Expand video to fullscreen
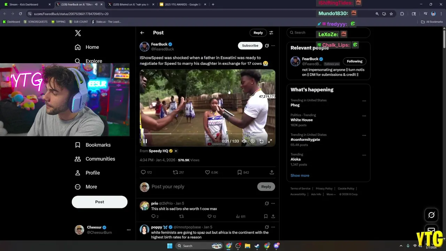Image resolution: width=446 pixels, height=251 pixels. [x=270, y=141]
